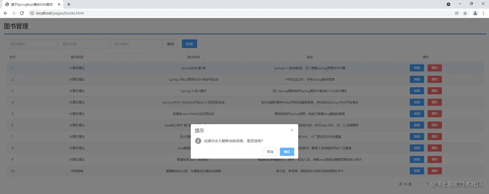Close the 提示 dialog with the X
489x194 pixels.
pos(292,130)
